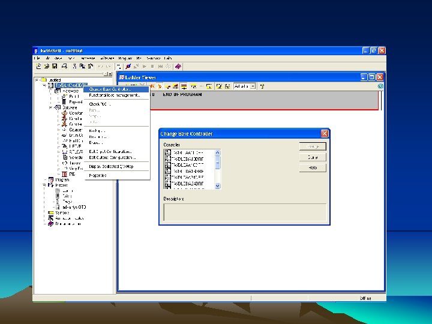432x324 pixels.
Task: Open the File menu
Action: (37, 58)
